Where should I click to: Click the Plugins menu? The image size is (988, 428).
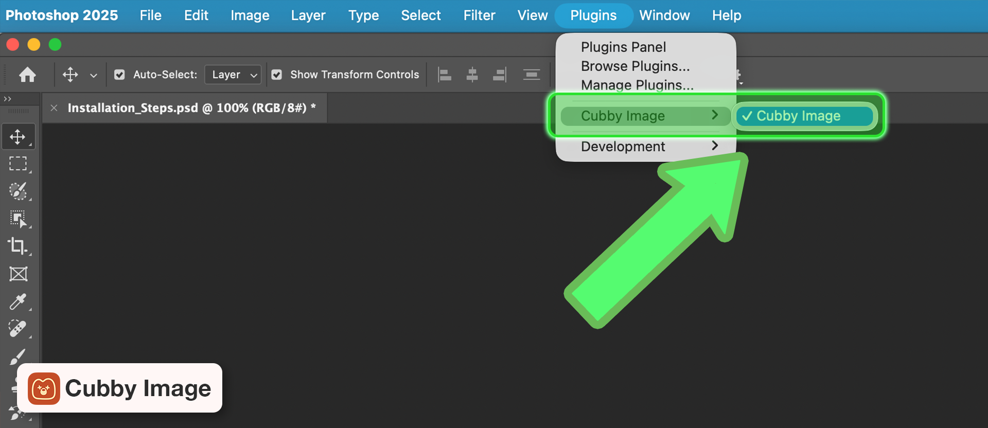(594, 15)
